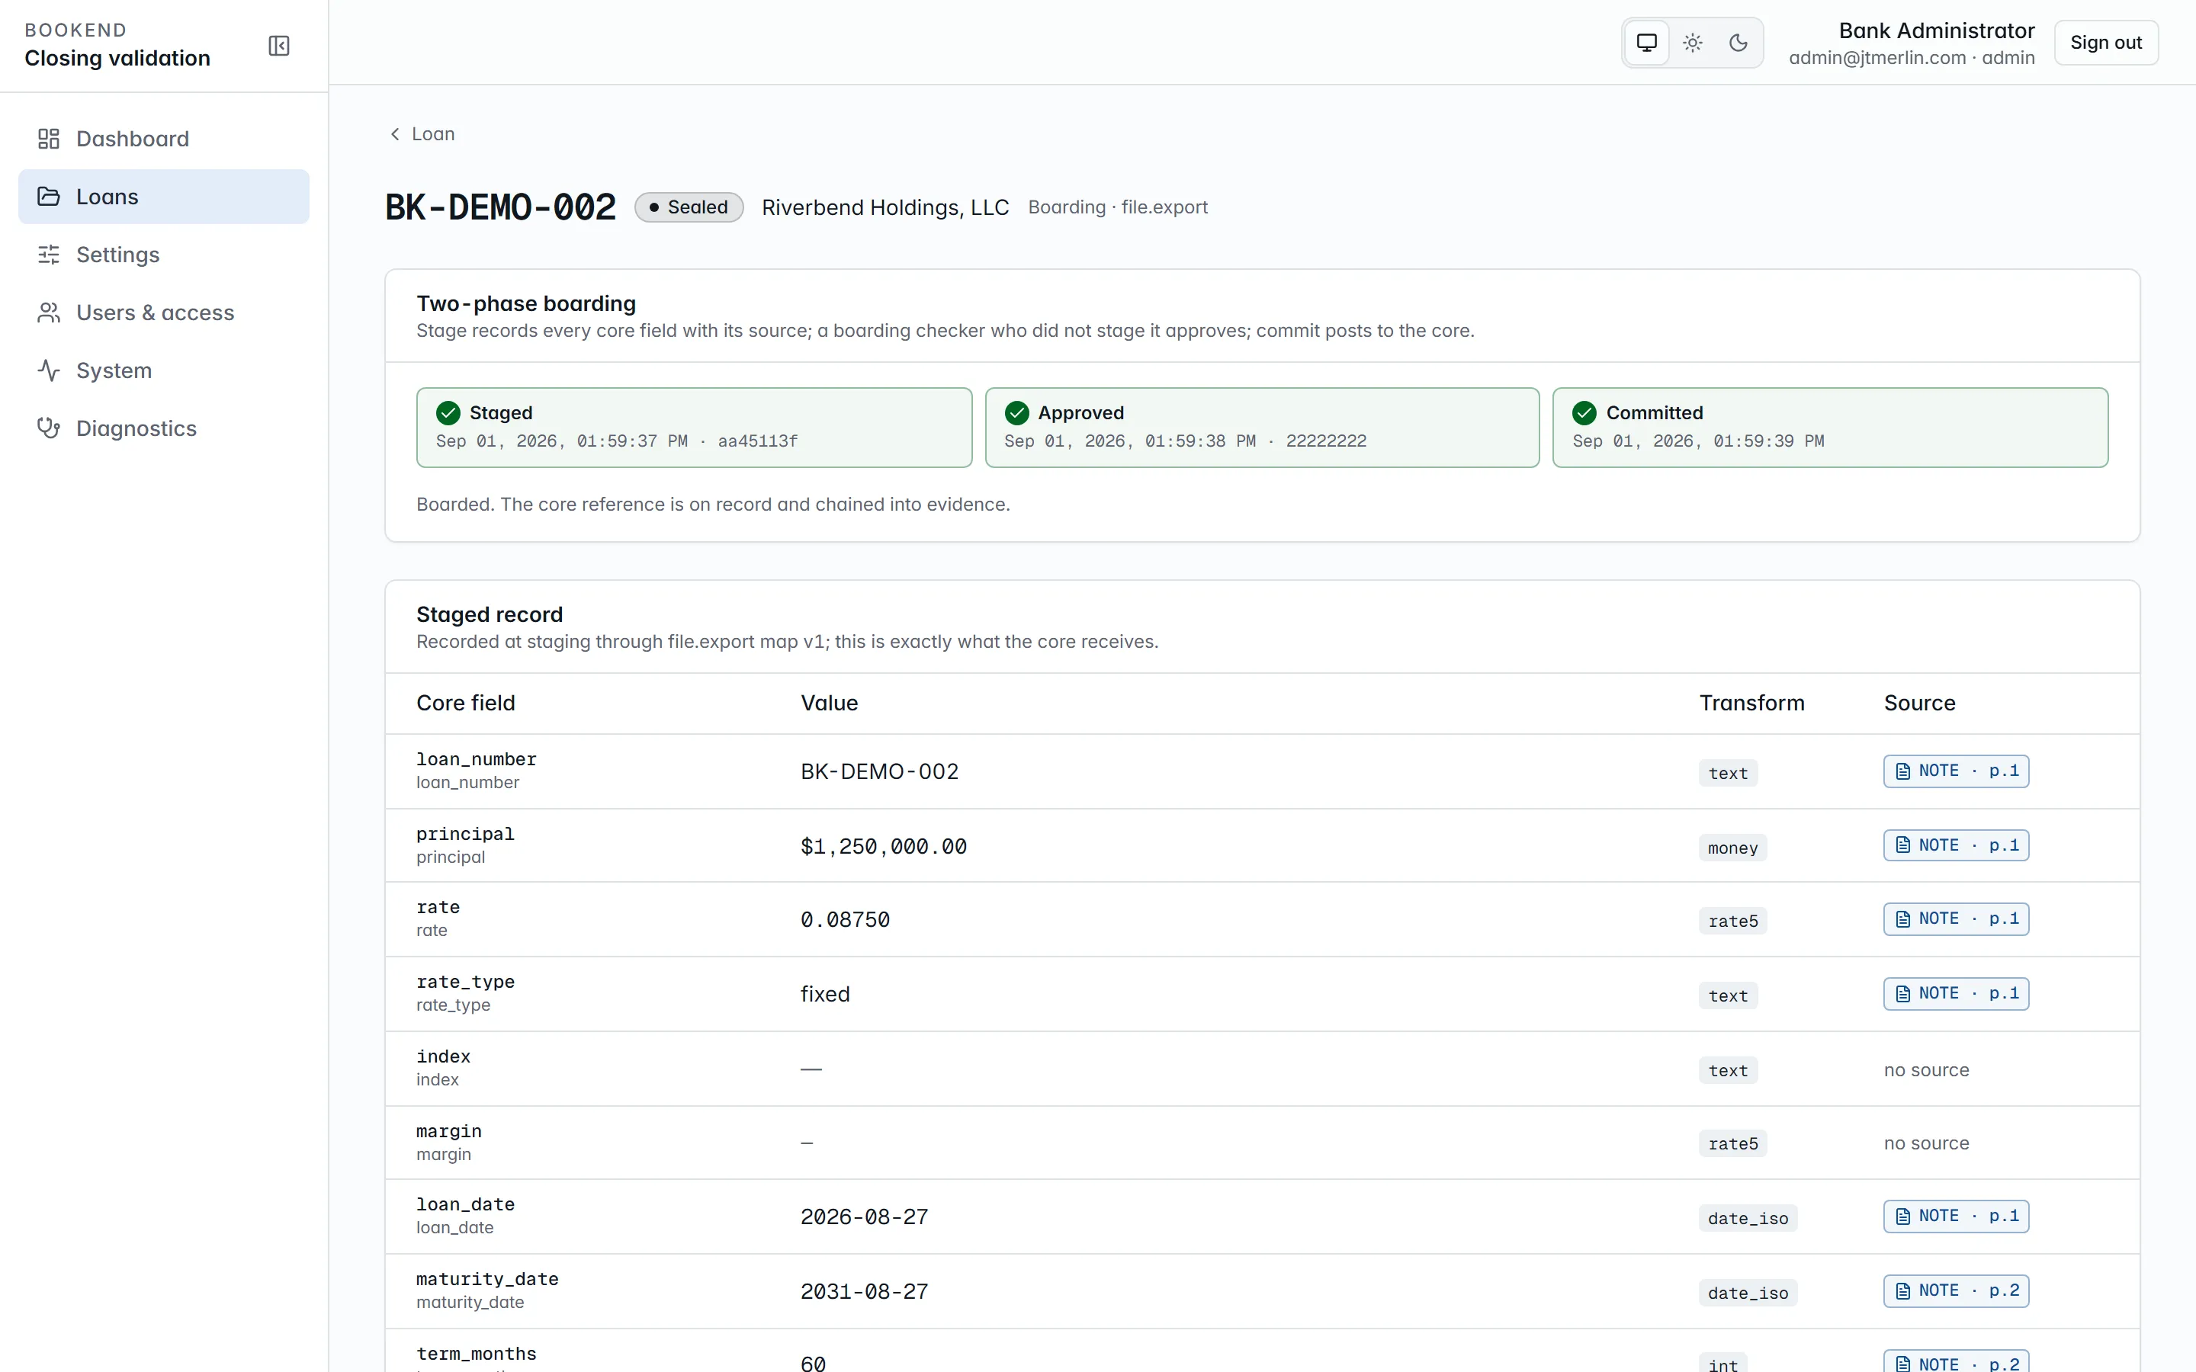Viewport: 2196px width, 1372px height.
Task: Click the Sealed status badge
Action: coord(689,208)
